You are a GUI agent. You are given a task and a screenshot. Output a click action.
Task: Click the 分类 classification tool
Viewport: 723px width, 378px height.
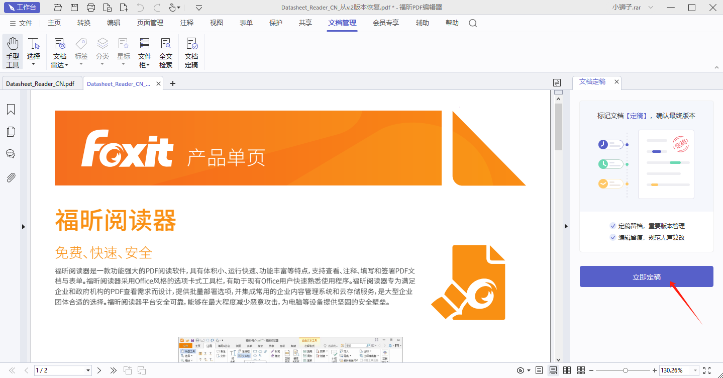click(102, 52)
